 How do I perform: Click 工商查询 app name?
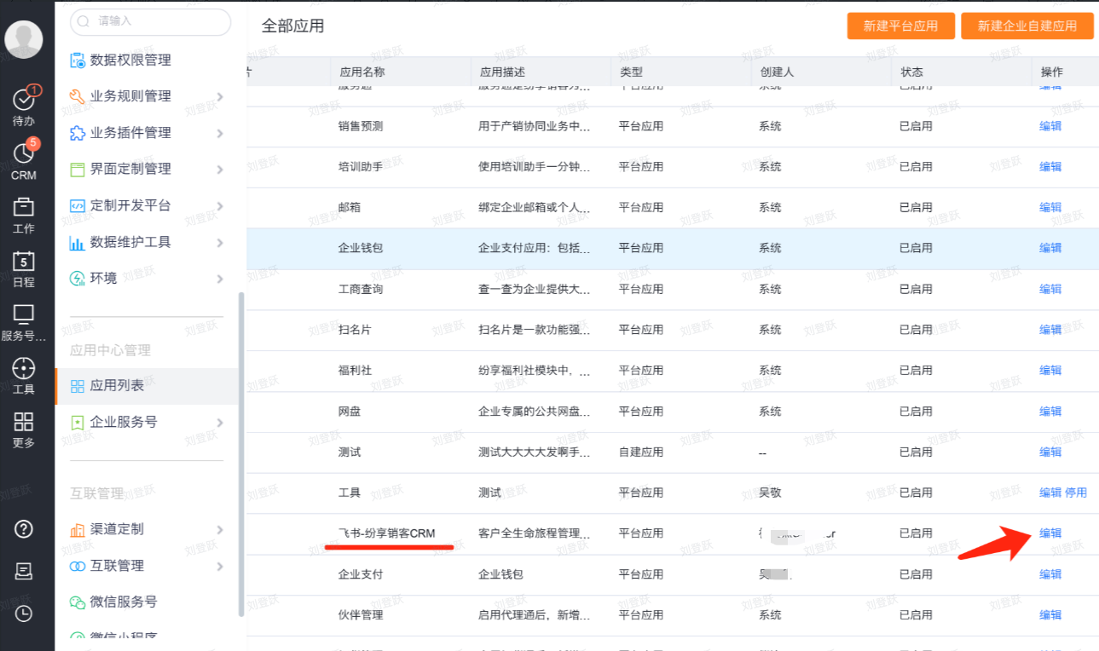tap(361, 289)
